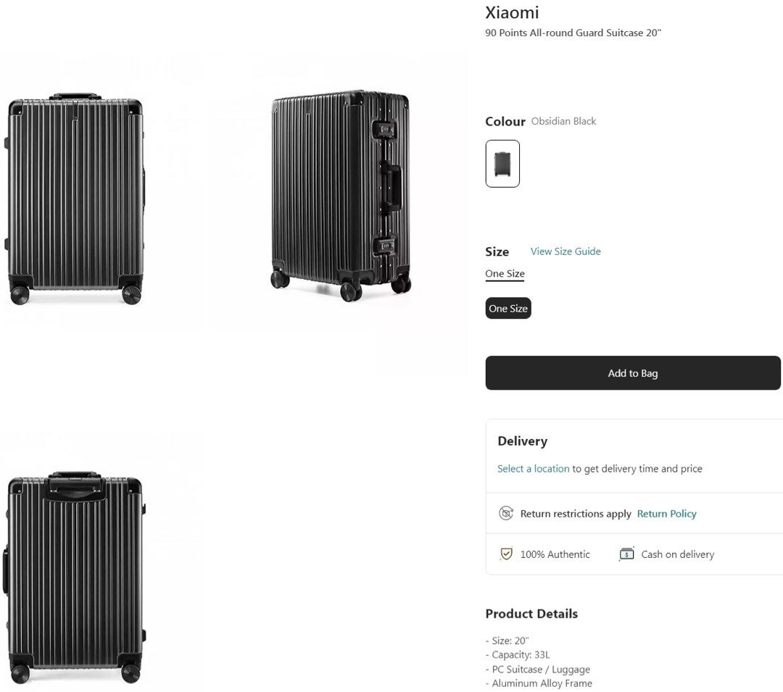Click the Size section heading
The width and height of the screenshot is (783, 692).
496,251
